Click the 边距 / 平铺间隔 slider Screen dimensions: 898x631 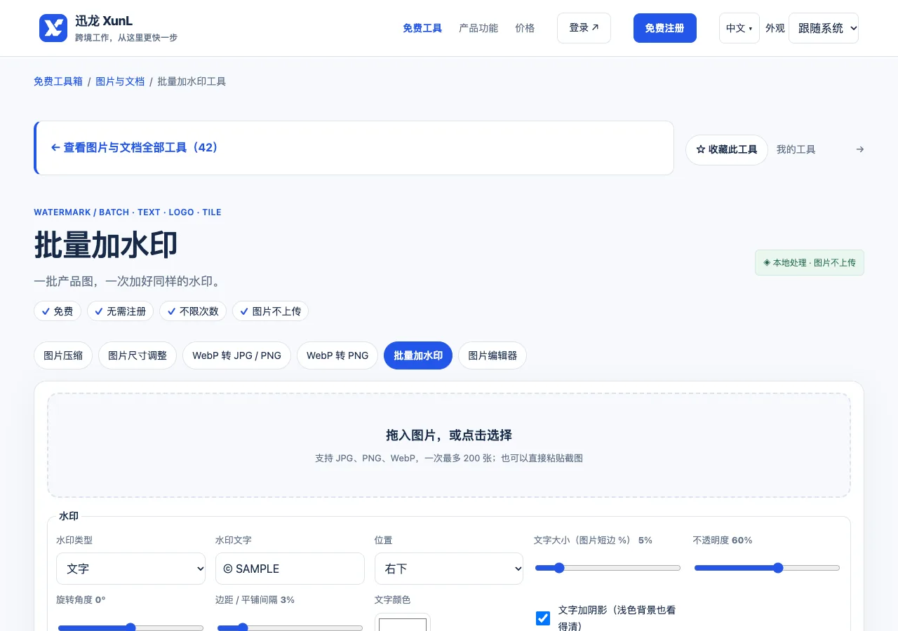click(290, 627)
